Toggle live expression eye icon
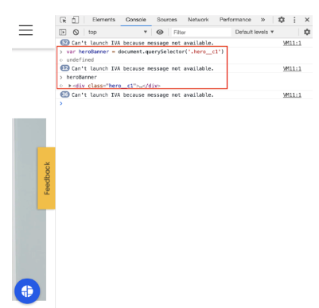319x308 pixels. (x=160, y=33)
